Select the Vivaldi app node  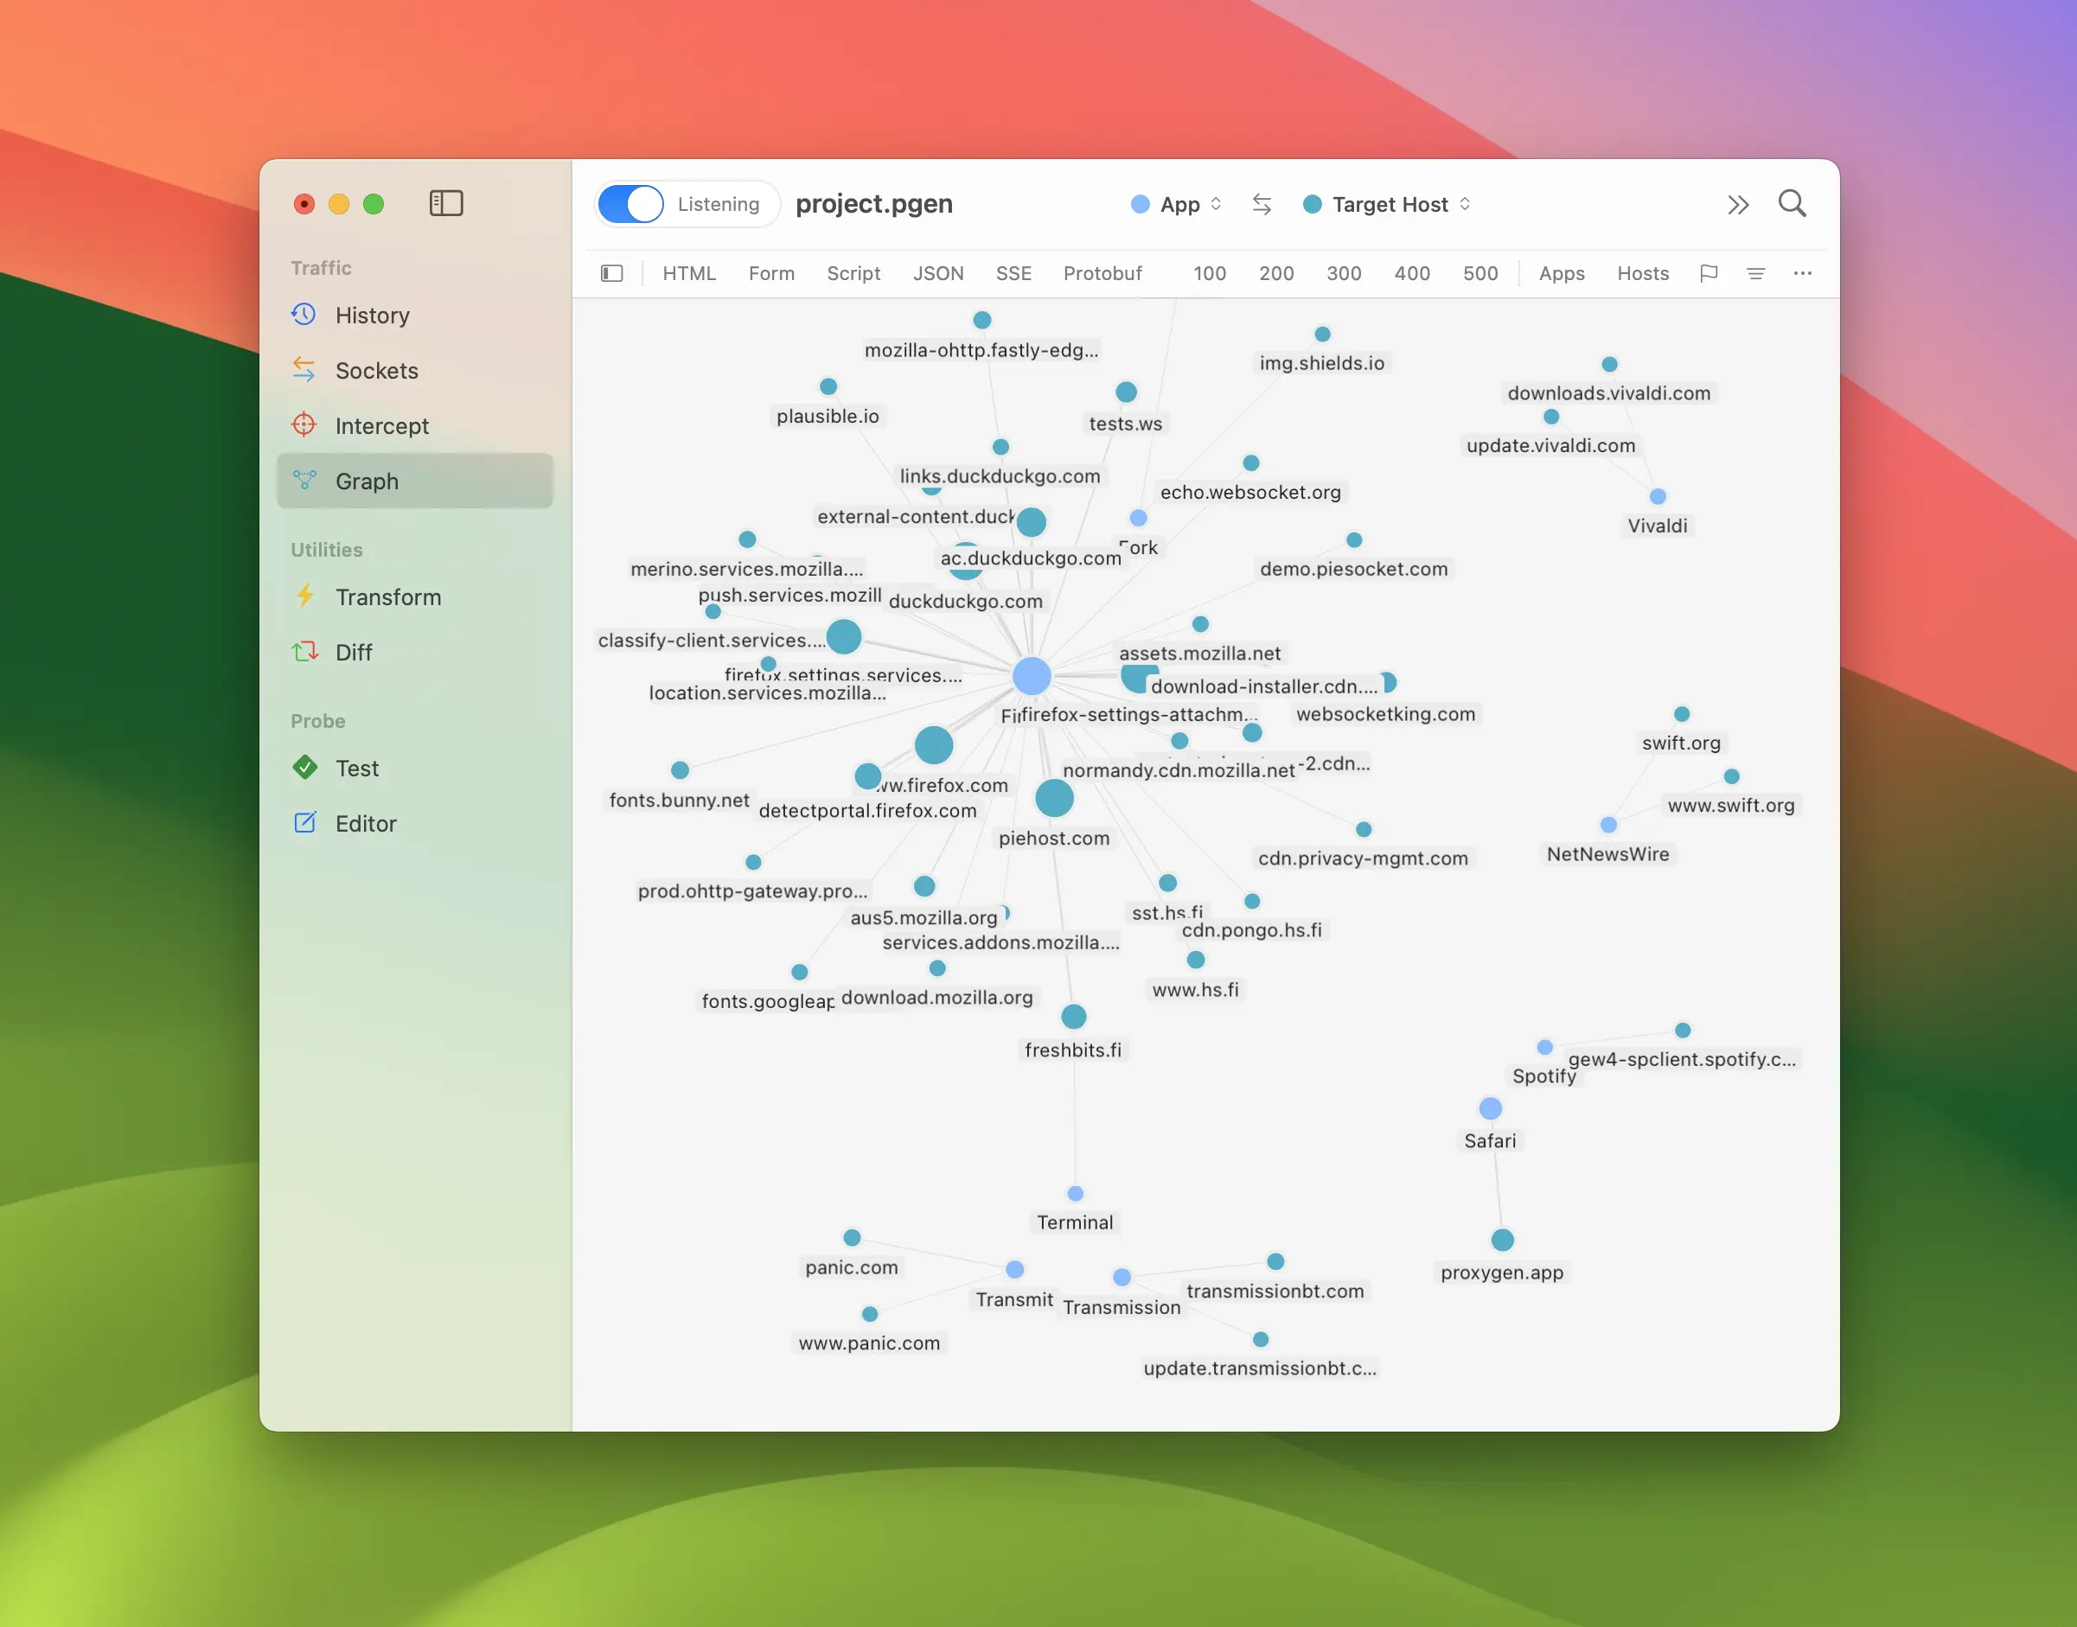click(1658, 496)
